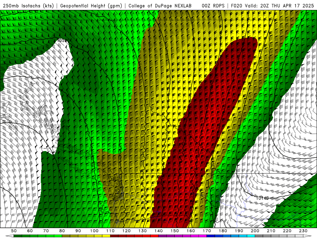Click the '180' label on the color scale
The width and height of the screenshot is (317, 238).
pos(223,231)
